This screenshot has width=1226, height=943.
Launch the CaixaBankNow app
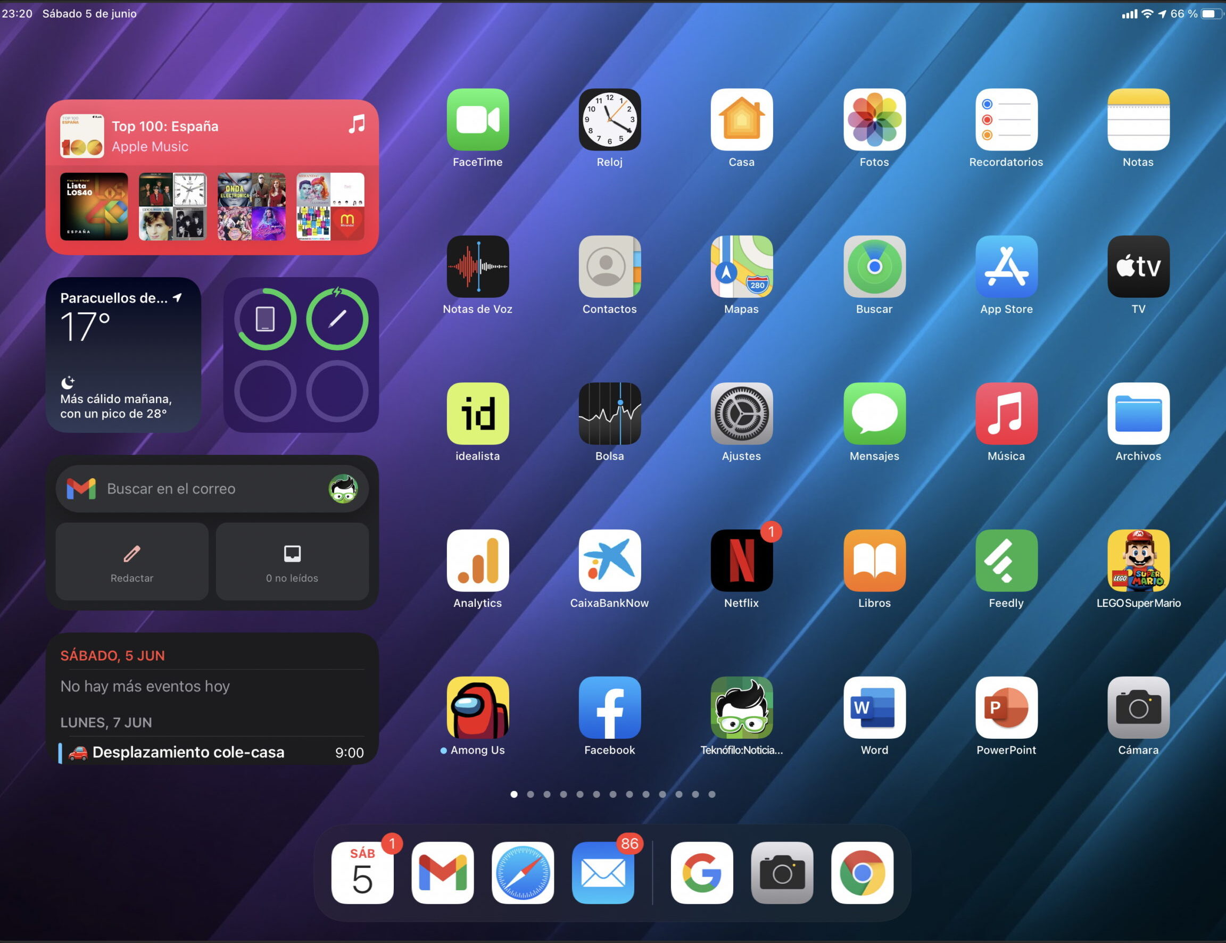610,561
